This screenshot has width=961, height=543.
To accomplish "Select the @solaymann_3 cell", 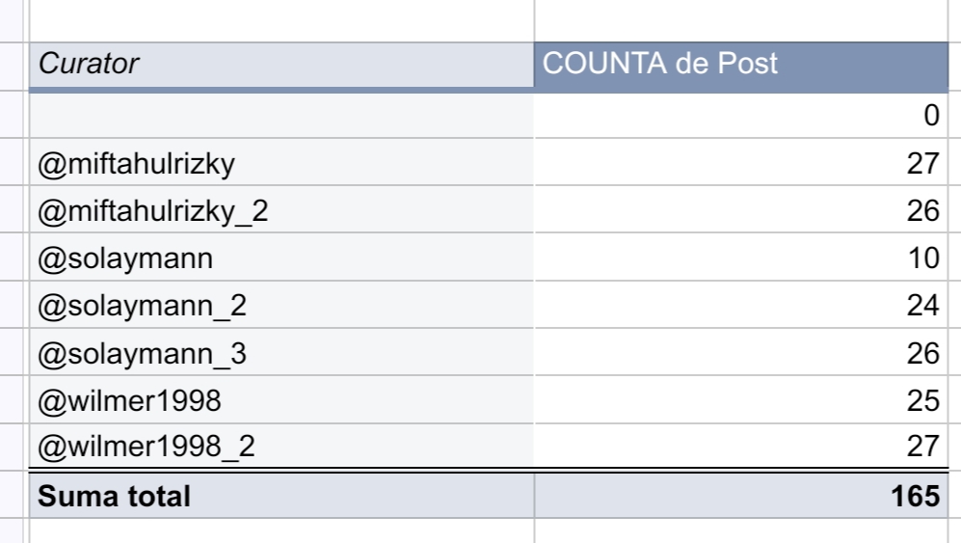I will pos(281,352).
